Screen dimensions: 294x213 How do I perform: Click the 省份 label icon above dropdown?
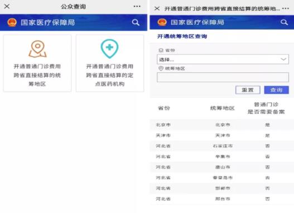coord(161,50)
